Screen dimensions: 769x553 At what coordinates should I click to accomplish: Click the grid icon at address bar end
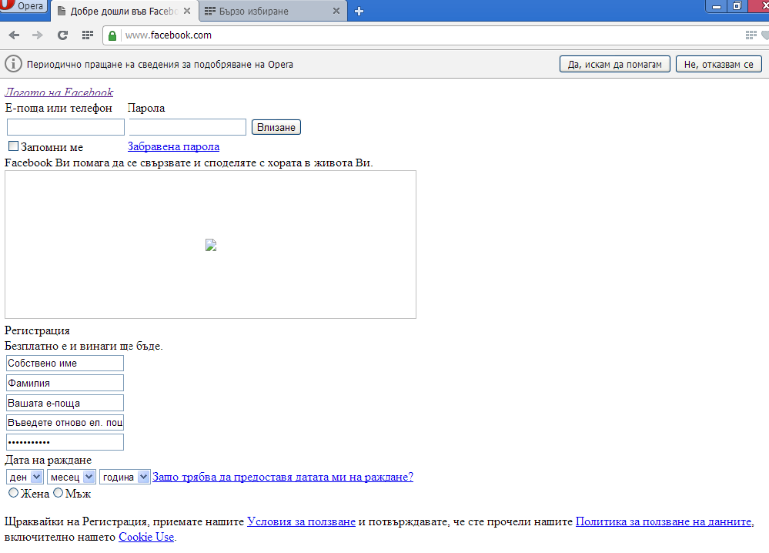pyautogui.click(x=751, y=35)
